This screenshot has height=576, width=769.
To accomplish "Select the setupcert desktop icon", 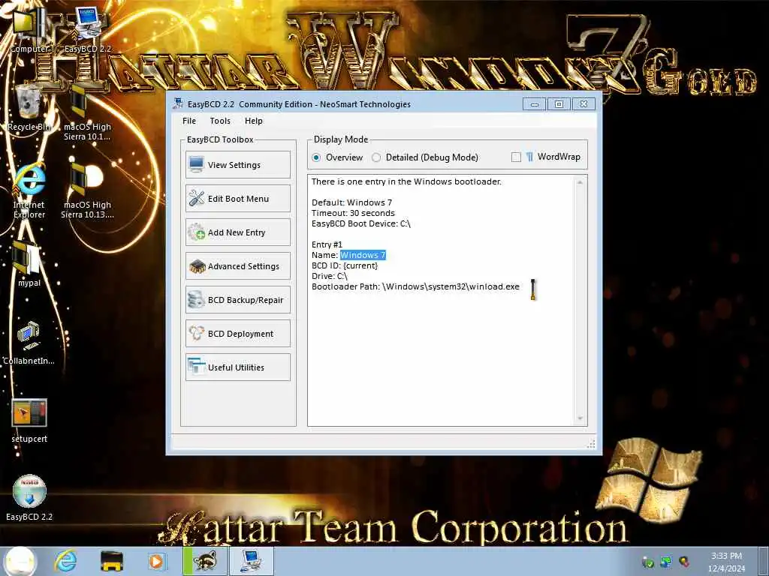I will click(29, 420).
